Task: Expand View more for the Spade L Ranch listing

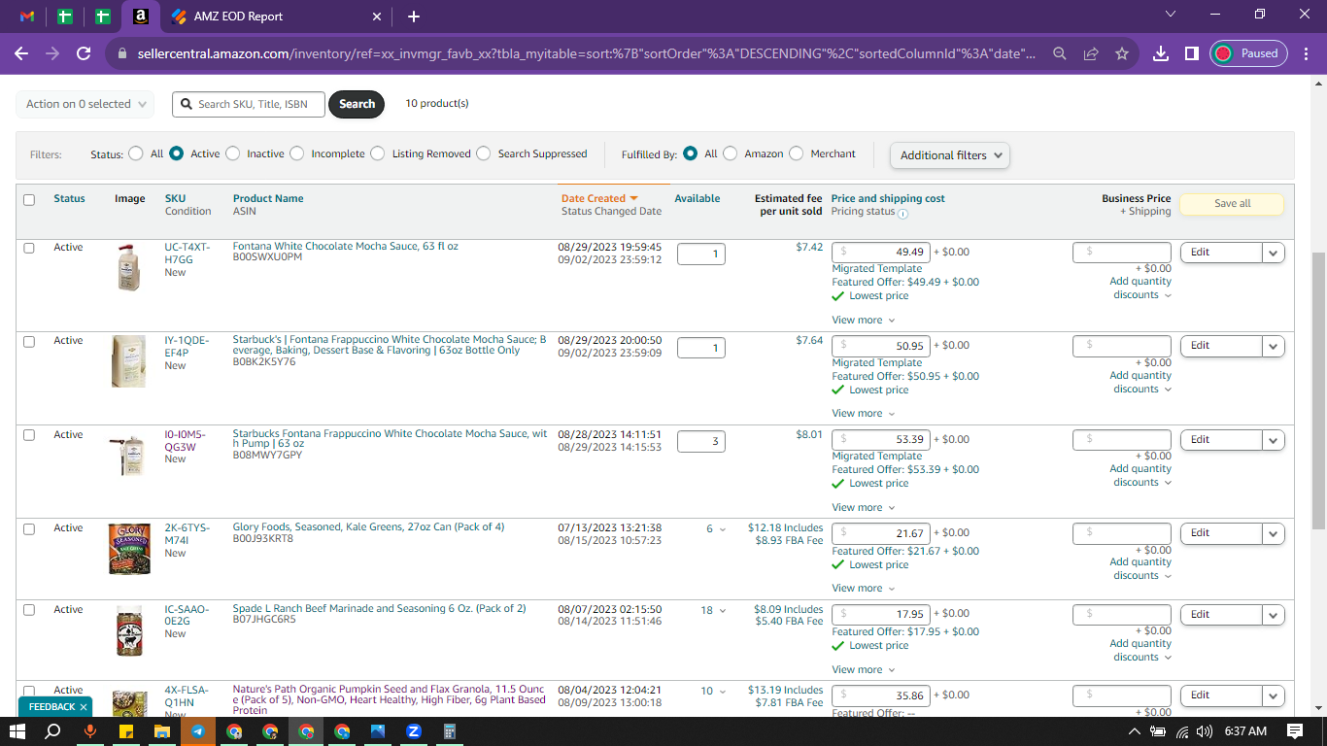Action: (864, 669)
